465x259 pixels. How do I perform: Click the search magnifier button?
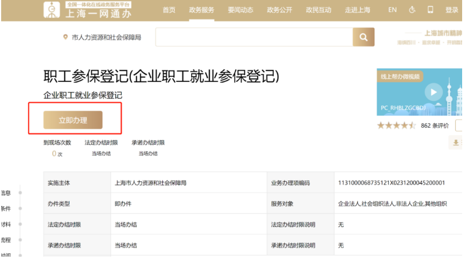click(363, 37)
